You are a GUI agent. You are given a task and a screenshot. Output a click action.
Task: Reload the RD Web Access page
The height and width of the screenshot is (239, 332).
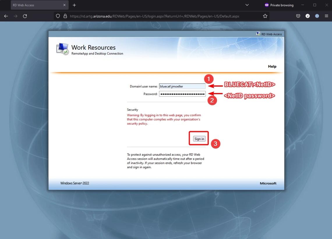25,16
